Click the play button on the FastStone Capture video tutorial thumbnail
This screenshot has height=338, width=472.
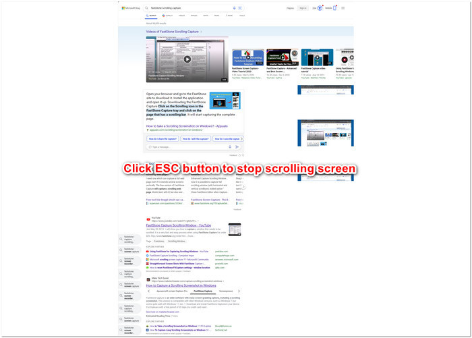[317, 57]
